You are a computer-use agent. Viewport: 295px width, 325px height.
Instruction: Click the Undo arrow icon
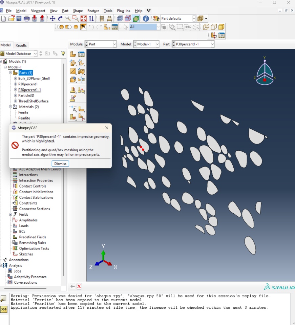pos(91,27)
